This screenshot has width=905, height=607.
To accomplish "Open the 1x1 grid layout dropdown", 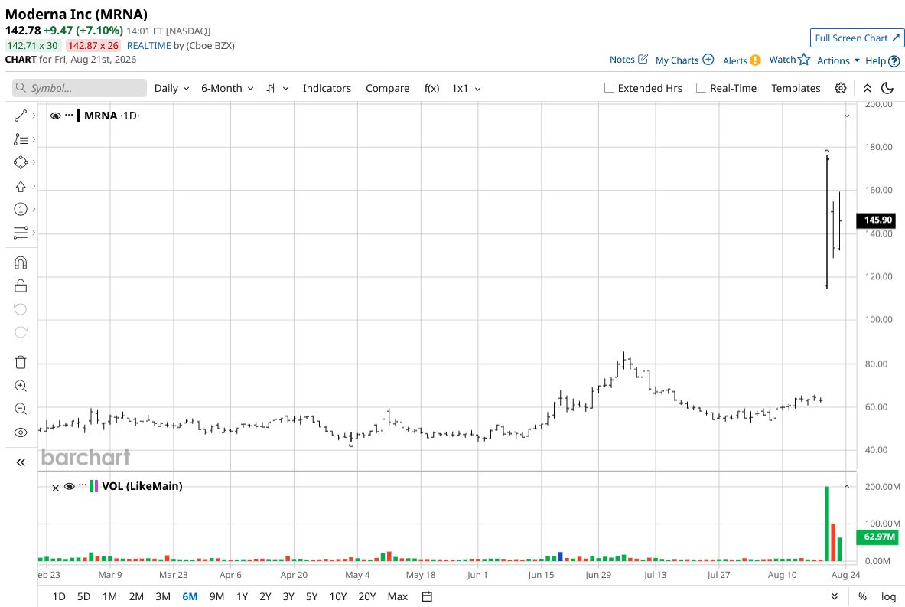I will pyautogui.click(x=467, y=88).
